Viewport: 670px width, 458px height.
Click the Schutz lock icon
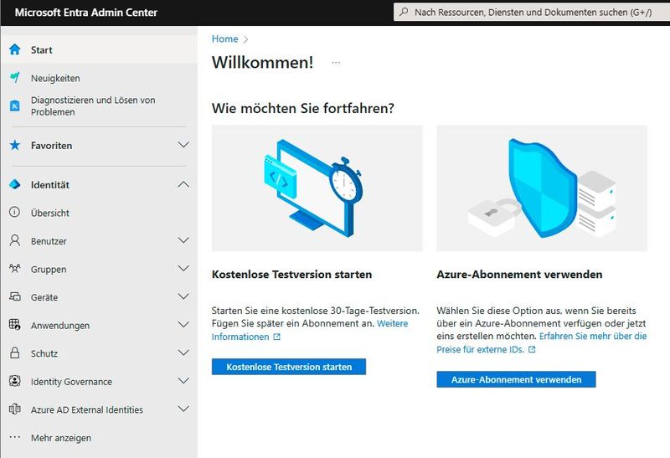pyautogui.click(x=14, y=353)
